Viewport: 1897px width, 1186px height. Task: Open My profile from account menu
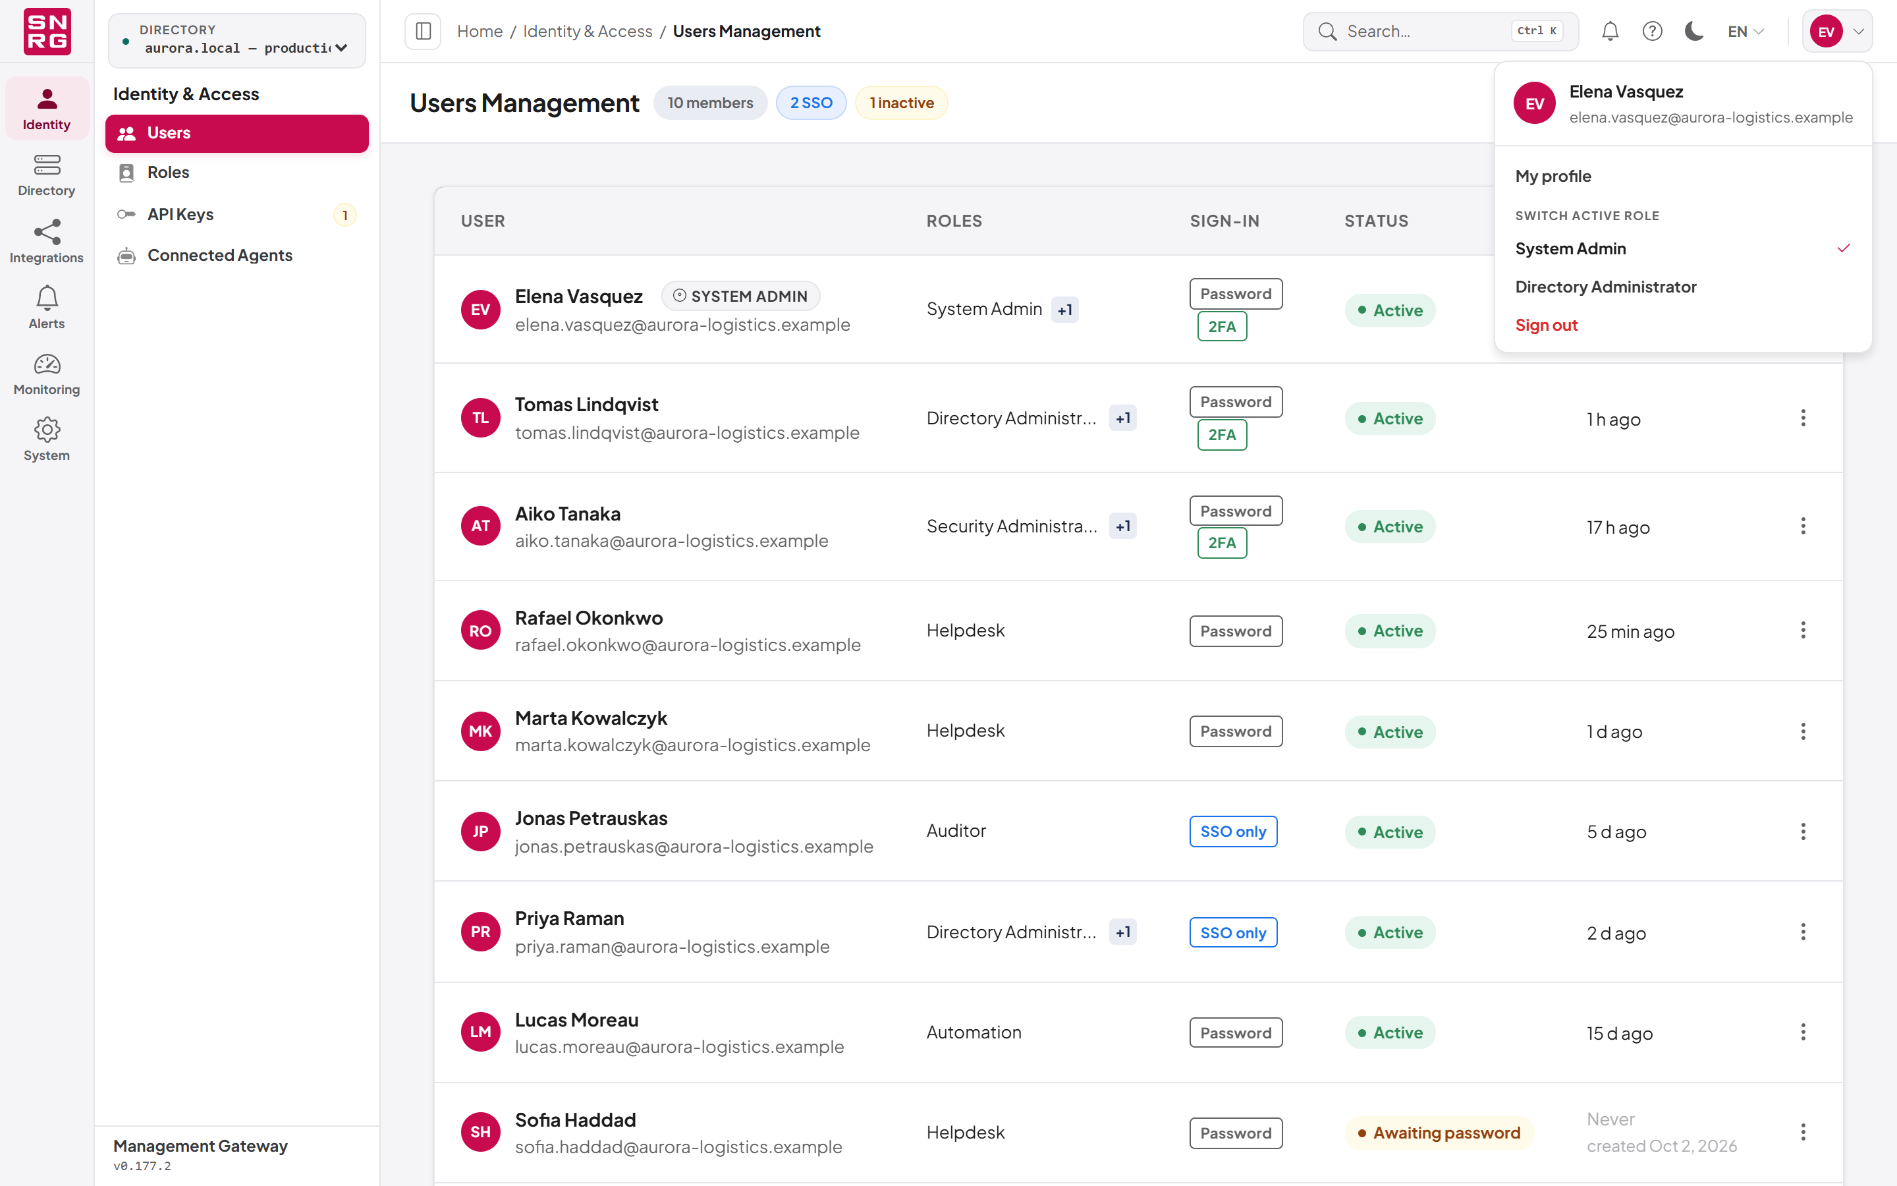(1683, 176)
